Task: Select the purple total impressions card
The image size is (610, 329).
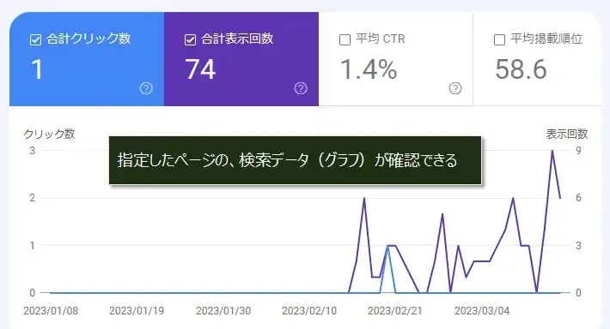Action: tap(241, 59)
